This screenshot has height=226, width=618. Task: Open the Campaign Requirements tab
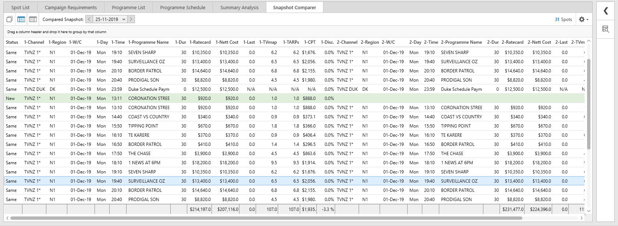coord(71,7)
